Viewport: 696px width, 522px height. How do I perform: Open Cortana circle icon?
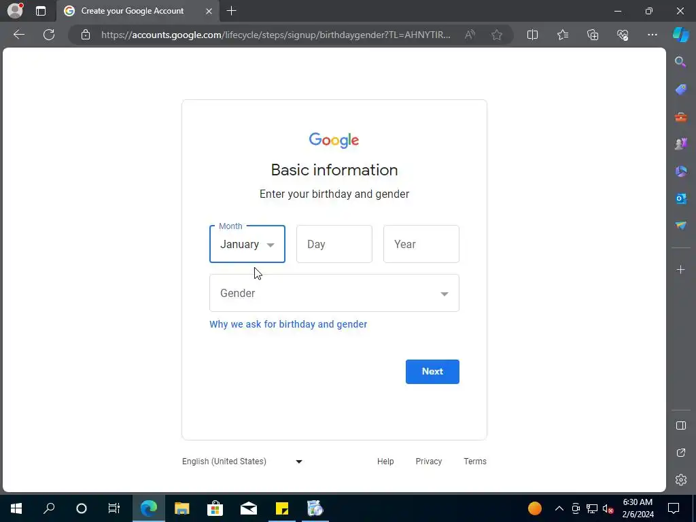(82, 508)
